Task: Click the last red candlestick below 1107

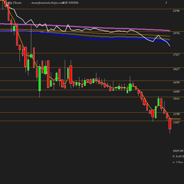Action: 170,124
